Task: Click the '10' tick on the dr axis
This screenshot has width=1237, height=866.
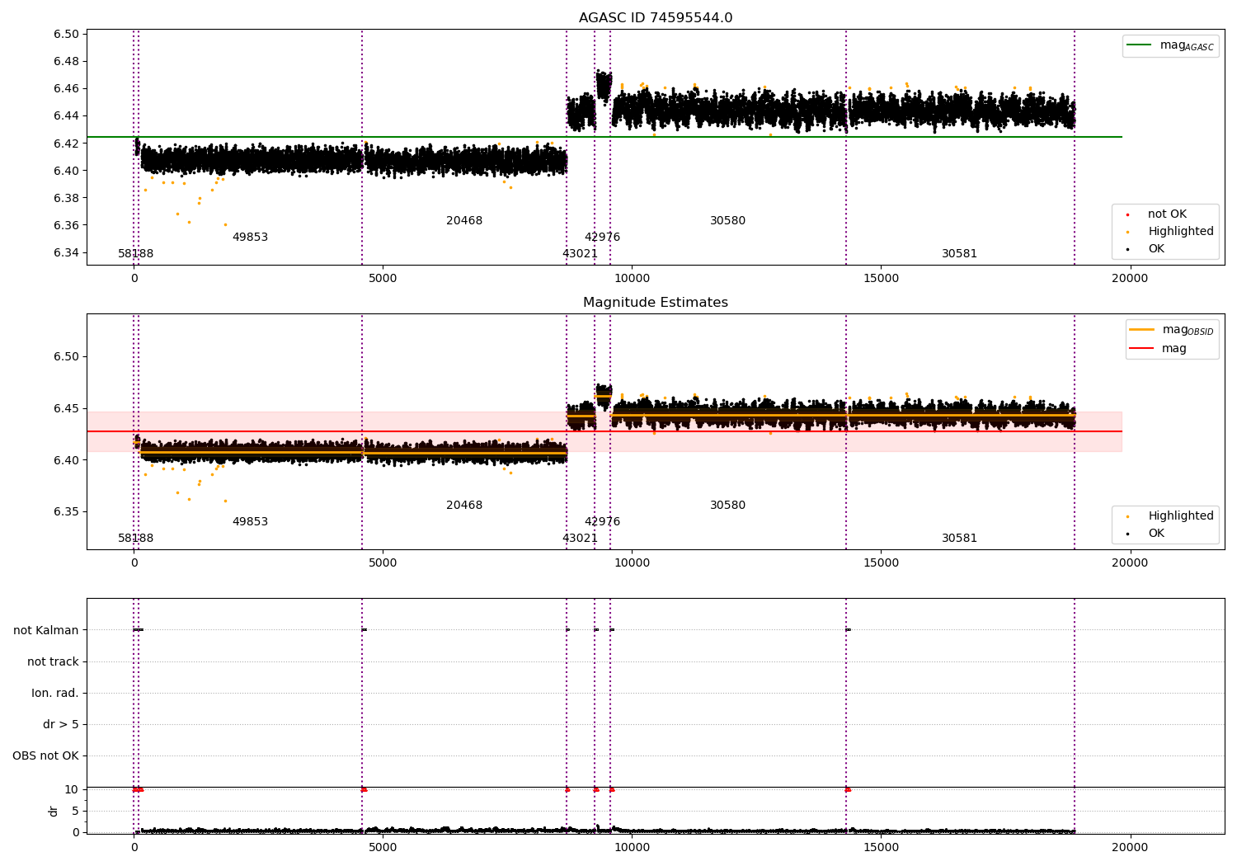Action: (72, 789)
